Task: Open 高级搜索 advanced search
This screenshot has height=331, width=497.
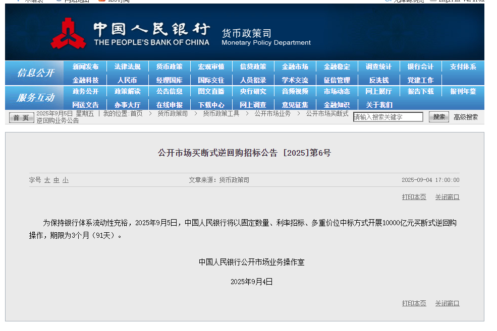Action: click(465, 117)
